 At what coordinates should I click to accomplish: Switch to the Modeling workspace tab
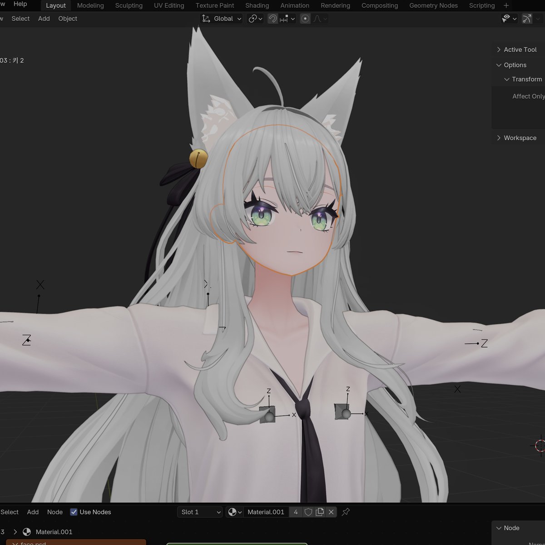90,5
